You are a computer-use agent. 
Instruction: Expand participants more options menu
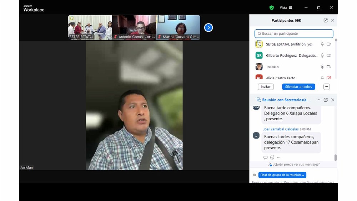326,87
